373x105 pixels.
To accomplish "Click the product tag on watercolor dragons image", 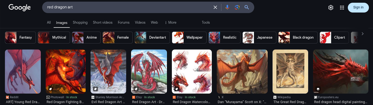I will (x=177, y=89).
